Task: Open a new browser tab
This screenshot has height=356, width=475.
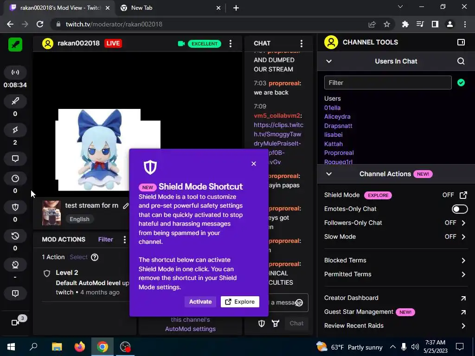Action: click(236, 8)
